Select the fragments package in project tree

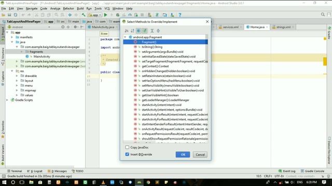36,52
